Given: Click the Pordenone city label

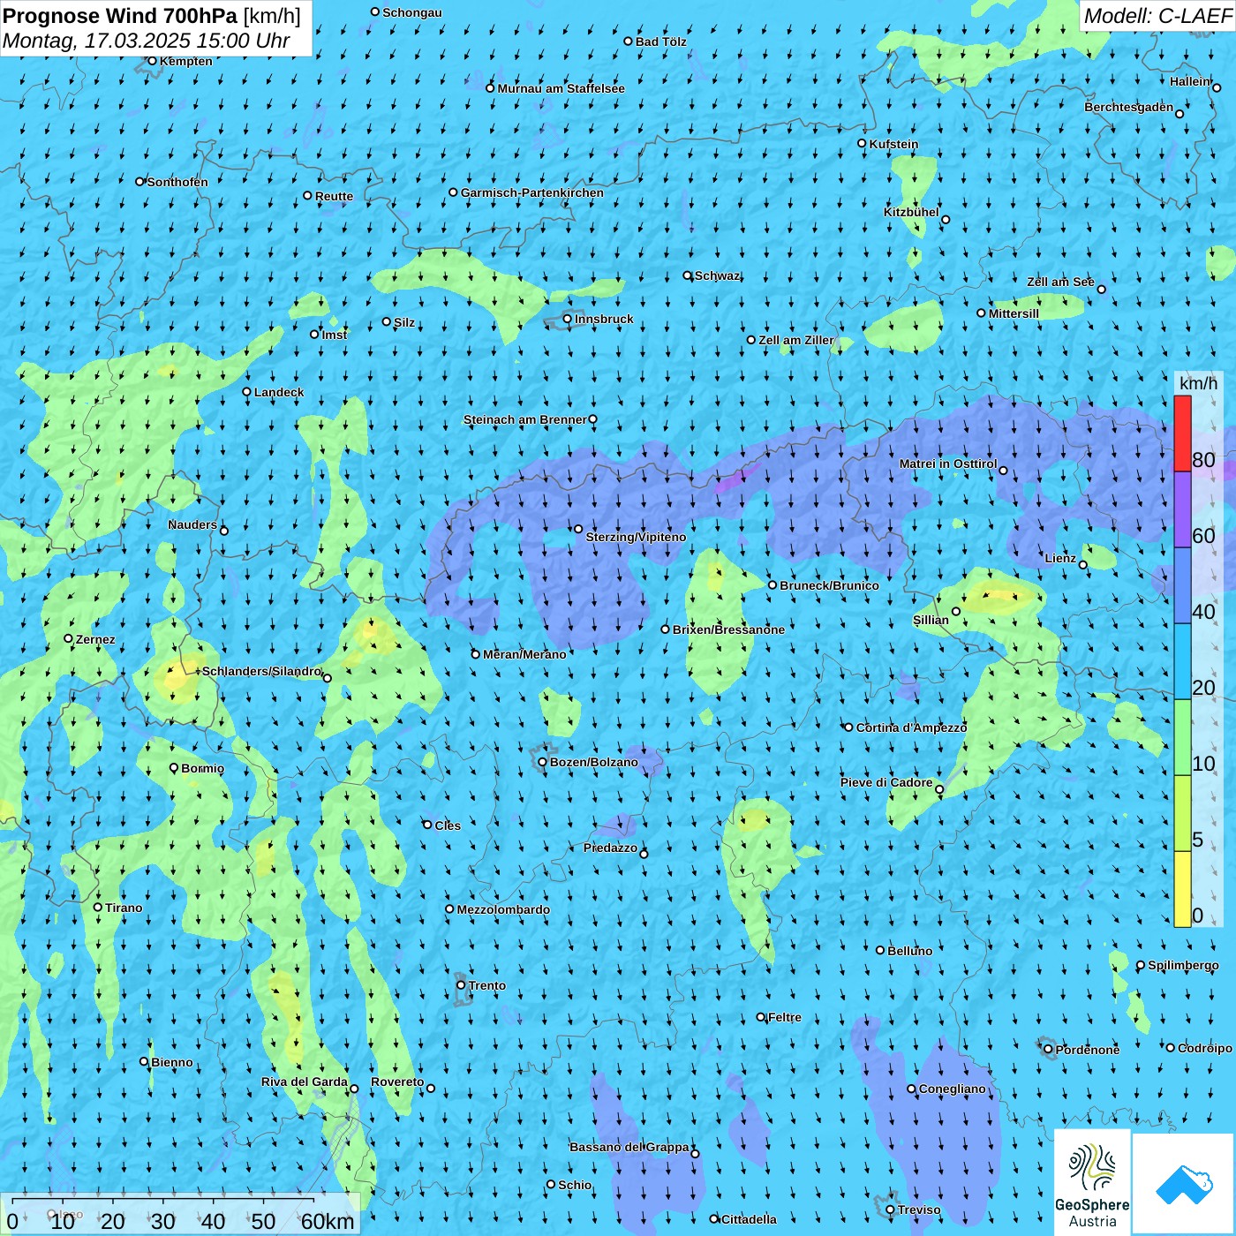Looking at the screenshot, I should [x=1088, y=1050].
